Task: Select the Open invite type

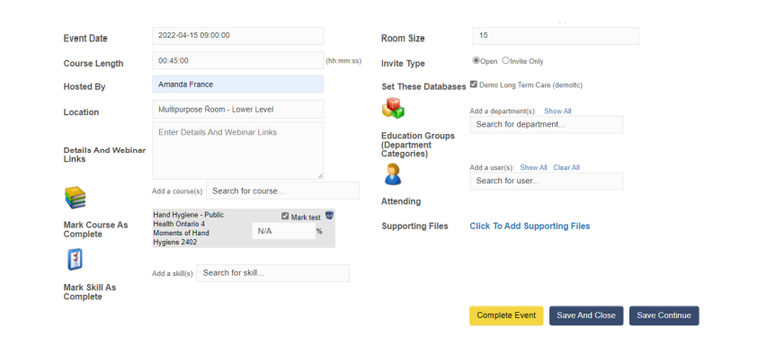Action: pyautogui.click(x=476, y=60)
